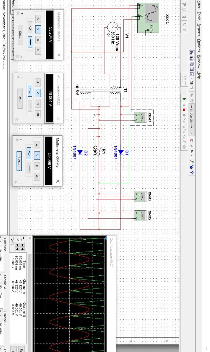The height and width of the screenshot is (352, 210).
Task: Open the In Use List dropdown
Action: click(x=192, y=119)
